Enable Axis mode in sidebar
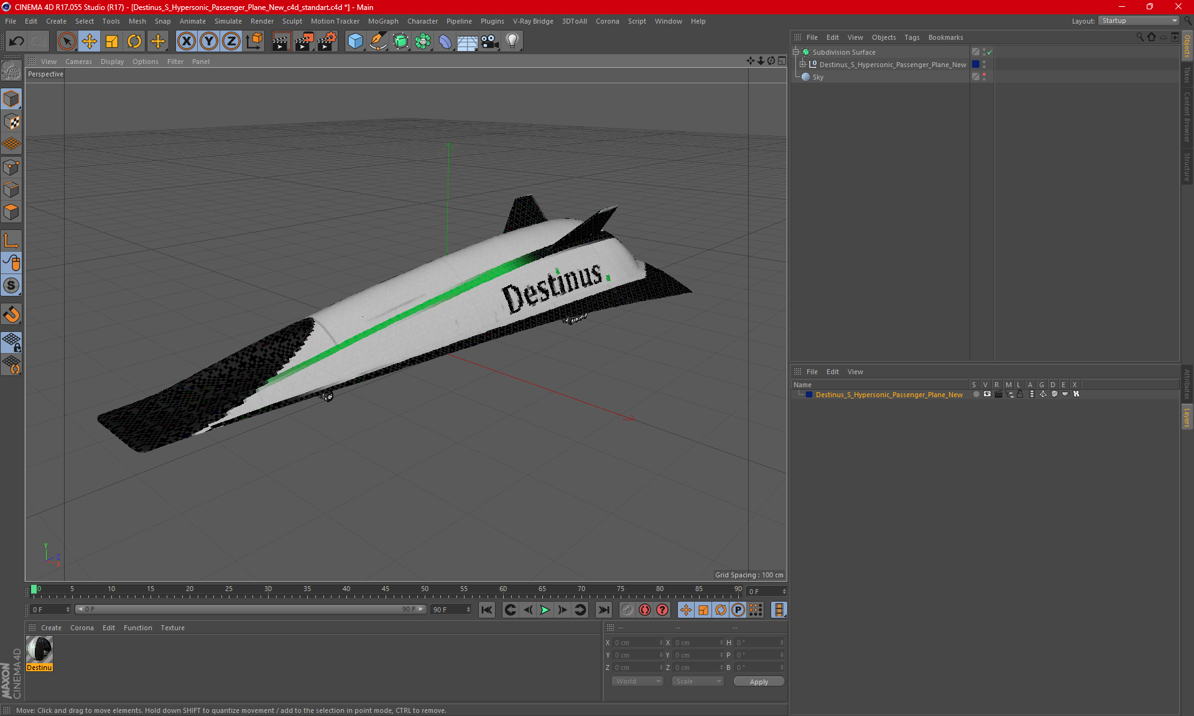 pos(11,241)
